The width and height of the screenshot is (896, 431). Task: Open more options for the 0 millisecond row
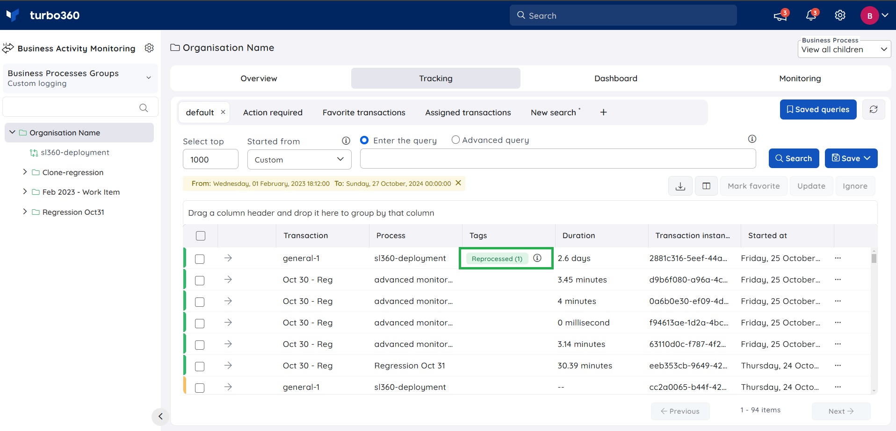(838, 322)
